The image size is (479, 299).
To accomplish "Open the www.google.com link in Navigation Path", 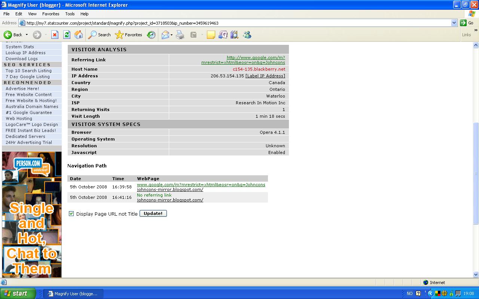I will coord(201,185).
